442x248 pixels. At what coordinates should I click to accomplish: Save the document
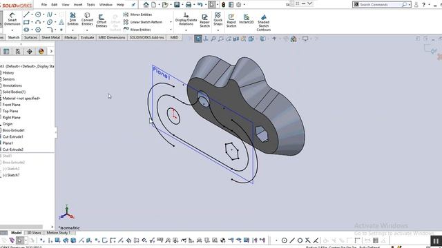click(177, 5)
